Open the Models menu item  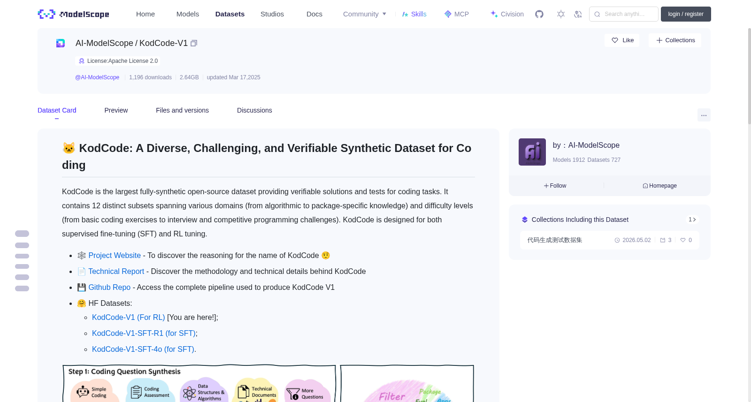(x=188, y=14)
